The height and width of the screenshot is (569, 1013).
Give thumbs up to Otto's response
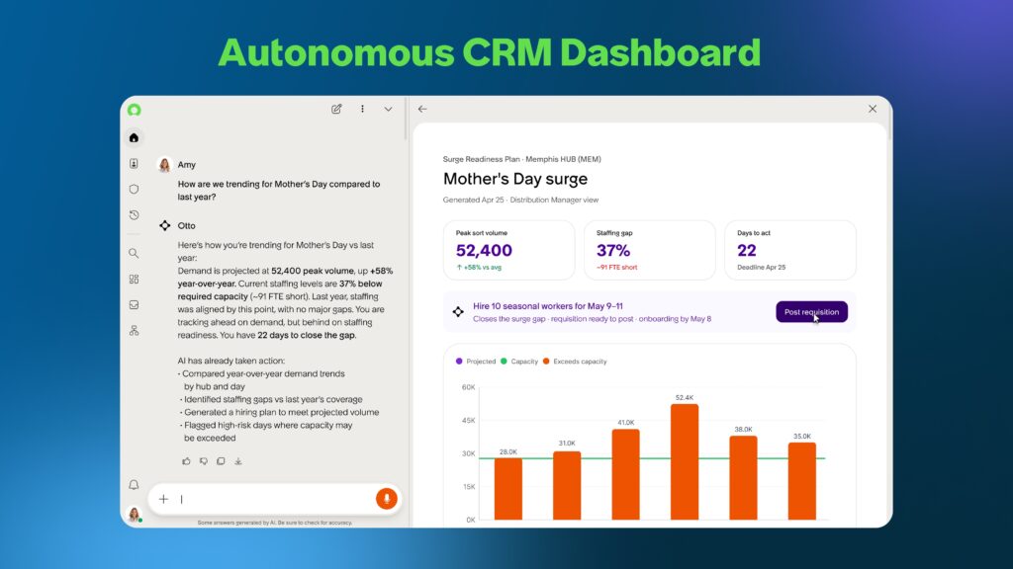click(187, 461)
